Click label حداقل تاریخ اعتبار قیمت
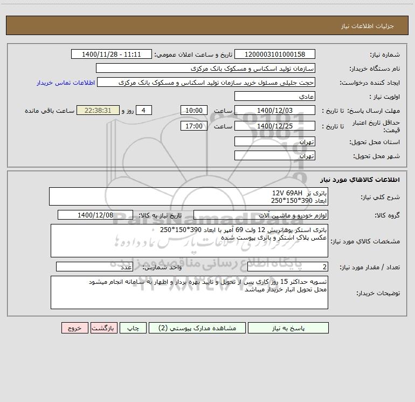Image resolution: width=415 pixels, height=402 pixels. [x=376, y=126]
